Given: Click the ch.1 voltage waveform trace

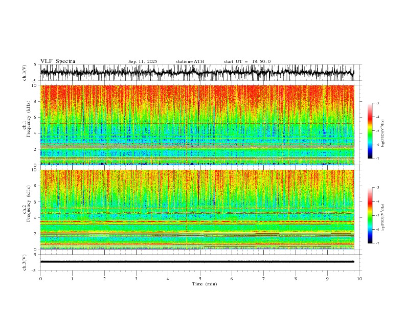Looking at the screenshot, I should [x=197, y=72].
